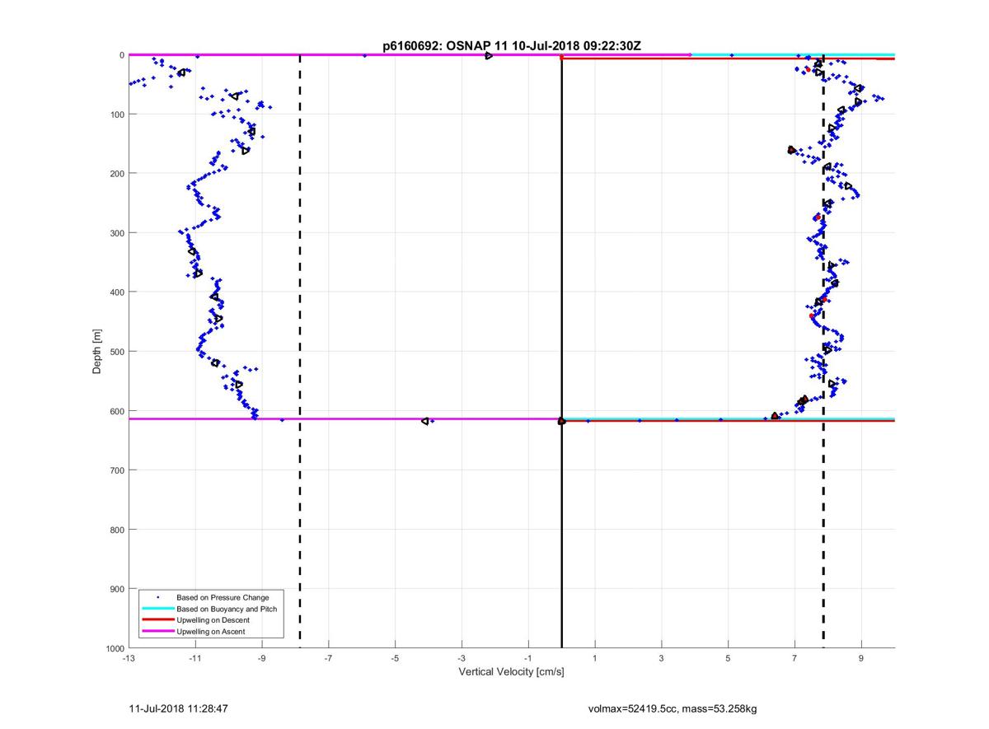Click the x-axis tick label -11
Viewport: 989px width, 729px height.
coord(195,659)
